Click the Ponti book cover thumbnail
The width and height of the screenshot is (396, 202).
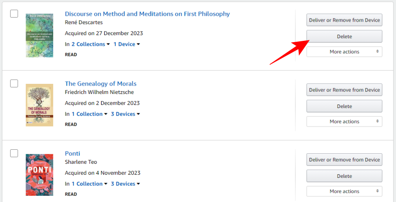click(39, 175)
